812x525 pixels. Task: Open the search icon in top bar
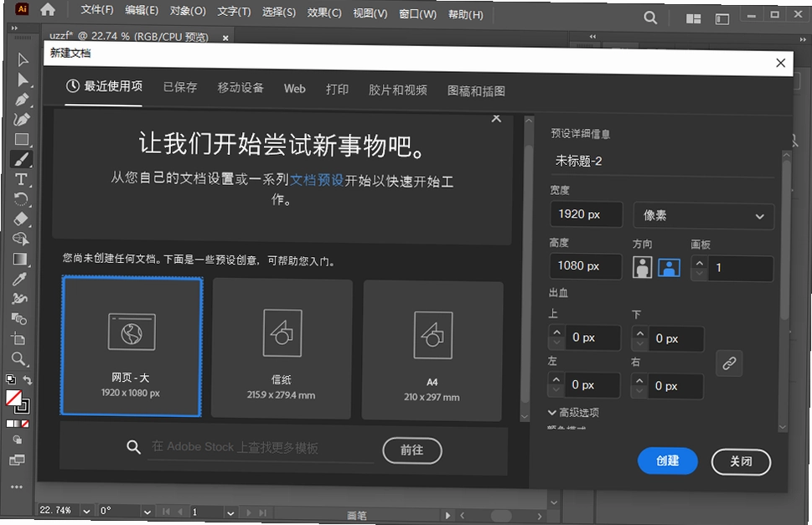coord(650,18)
